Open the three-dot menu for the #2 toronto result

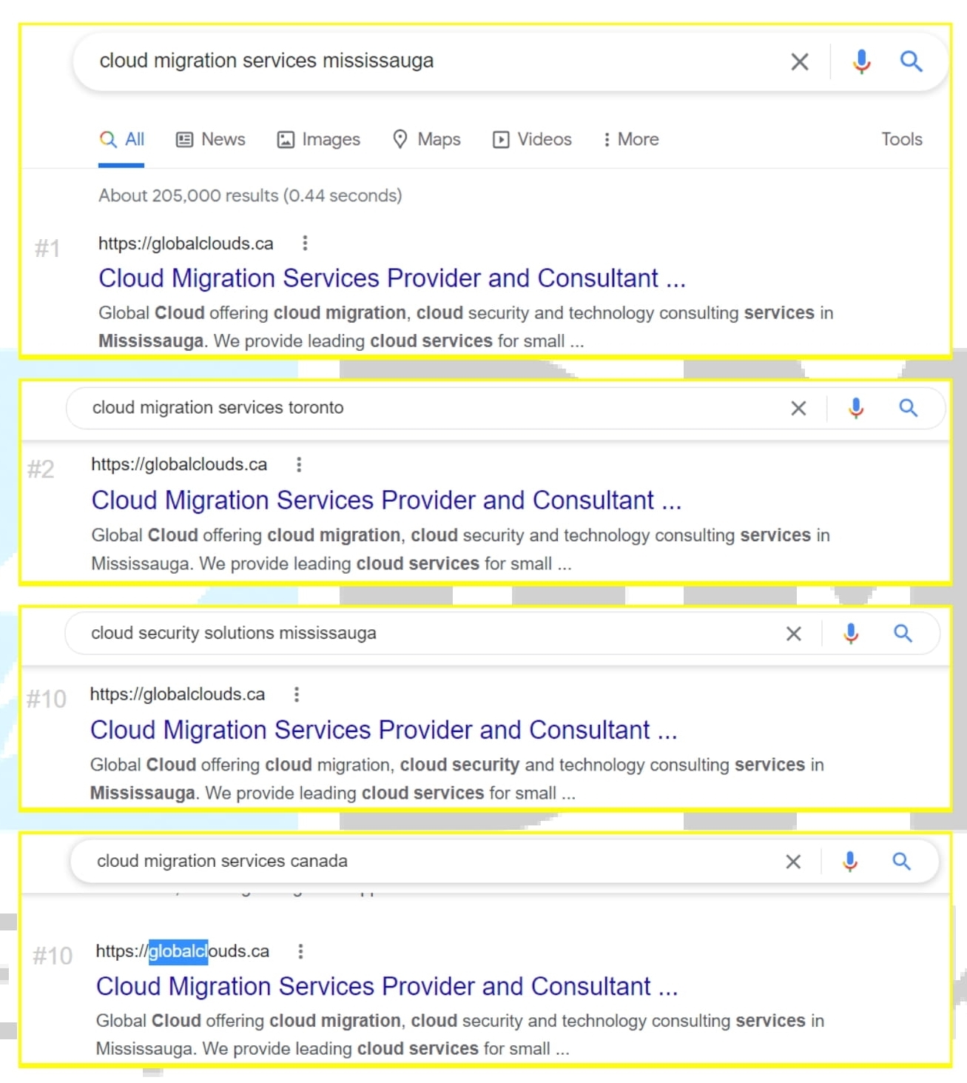click(x=299, y=465)
